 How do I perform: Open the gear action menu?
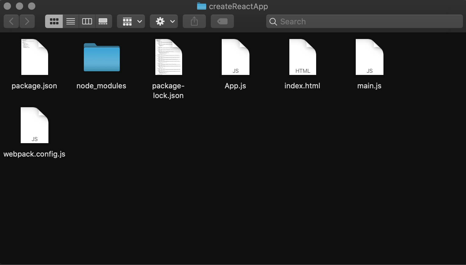164,21
